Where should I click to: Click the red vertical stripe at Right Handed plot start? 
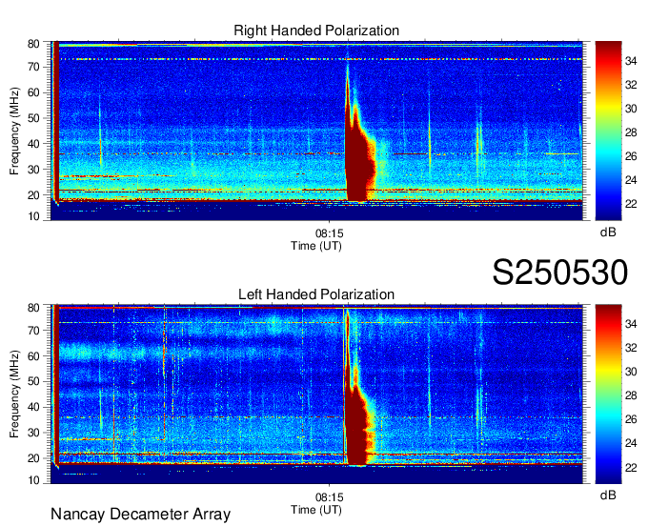(56, 121)
